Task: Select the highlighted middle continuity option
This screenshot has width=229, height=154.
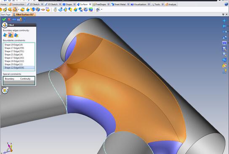Action: tap(11, 35)
